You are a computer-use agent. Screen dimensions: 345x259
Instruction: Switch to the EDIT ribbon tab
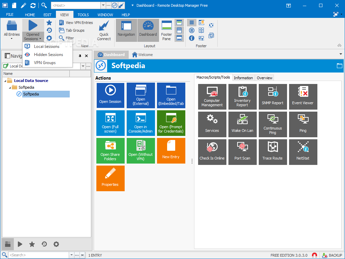(x=47, y=15)
